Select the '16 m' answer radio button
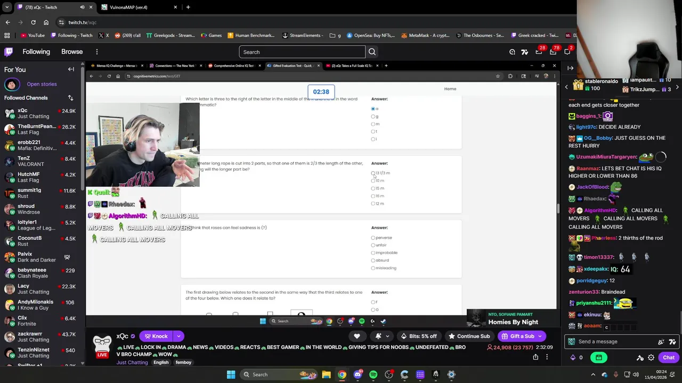The height and width of the screenshot is (383, 682). (x=373, y=196)
